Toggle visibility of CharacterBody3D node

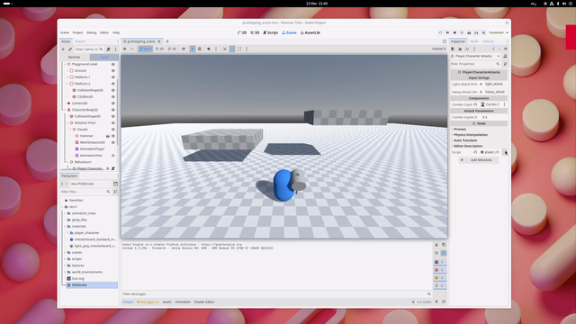tap(113, 110)
